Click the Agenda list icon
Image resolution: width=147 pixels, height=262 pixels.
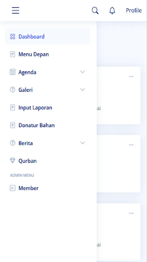[x=12, y=72]
